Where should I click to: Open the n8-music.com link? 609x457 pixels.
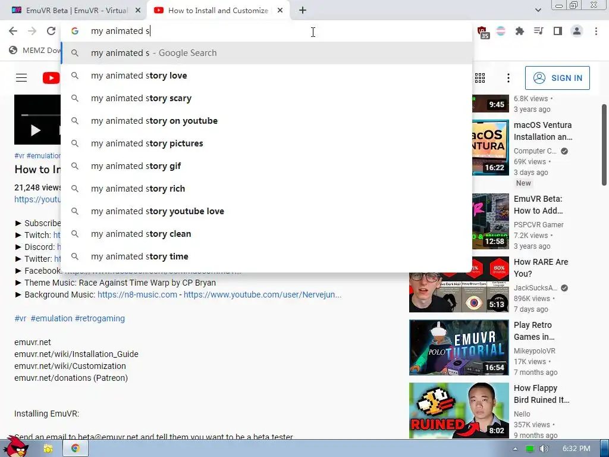coord(137,295)
